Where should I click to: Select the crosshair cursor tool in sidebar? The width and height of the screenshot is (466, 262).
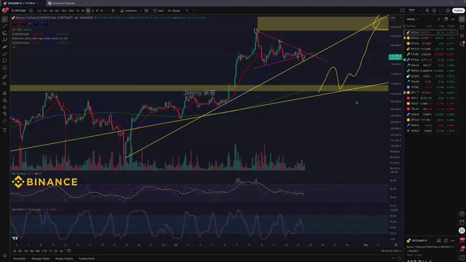pos(5,19)
